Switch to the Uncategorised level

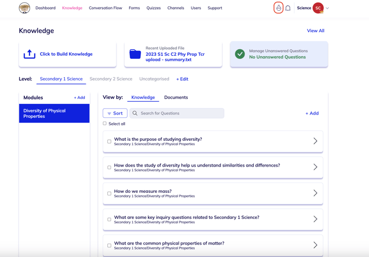click(x=154, y=79)
